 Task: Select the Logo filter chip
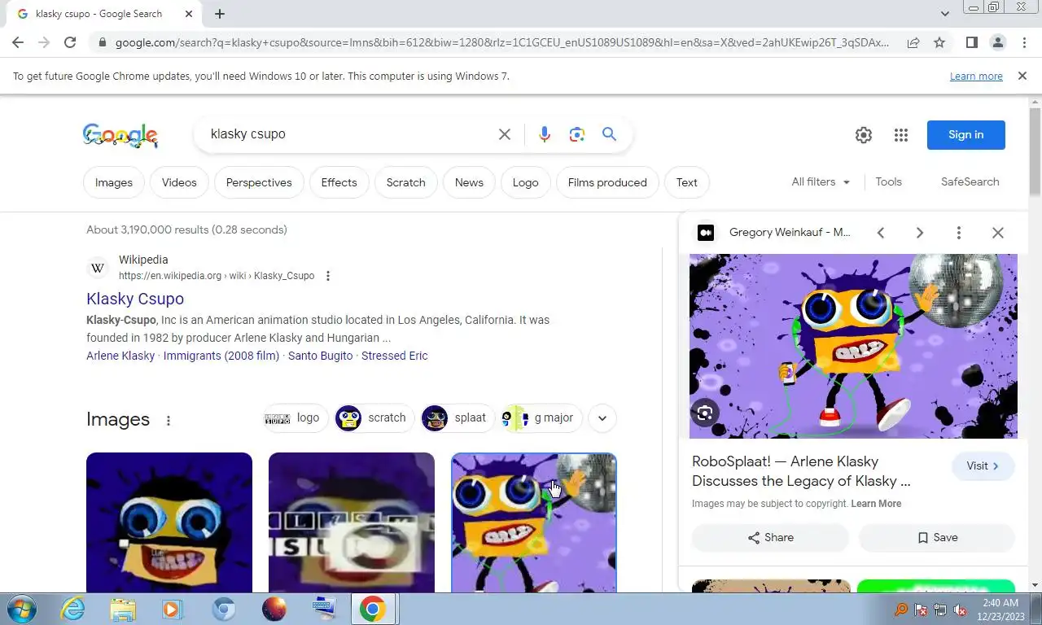click(x=525, y=182)
